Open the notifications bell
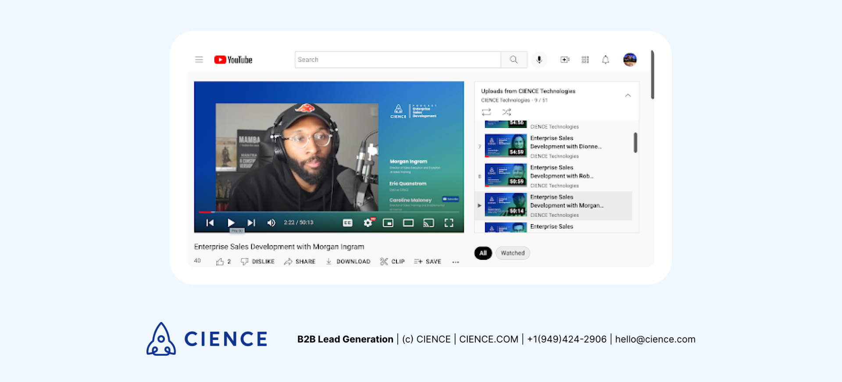 tap(606, 60)
